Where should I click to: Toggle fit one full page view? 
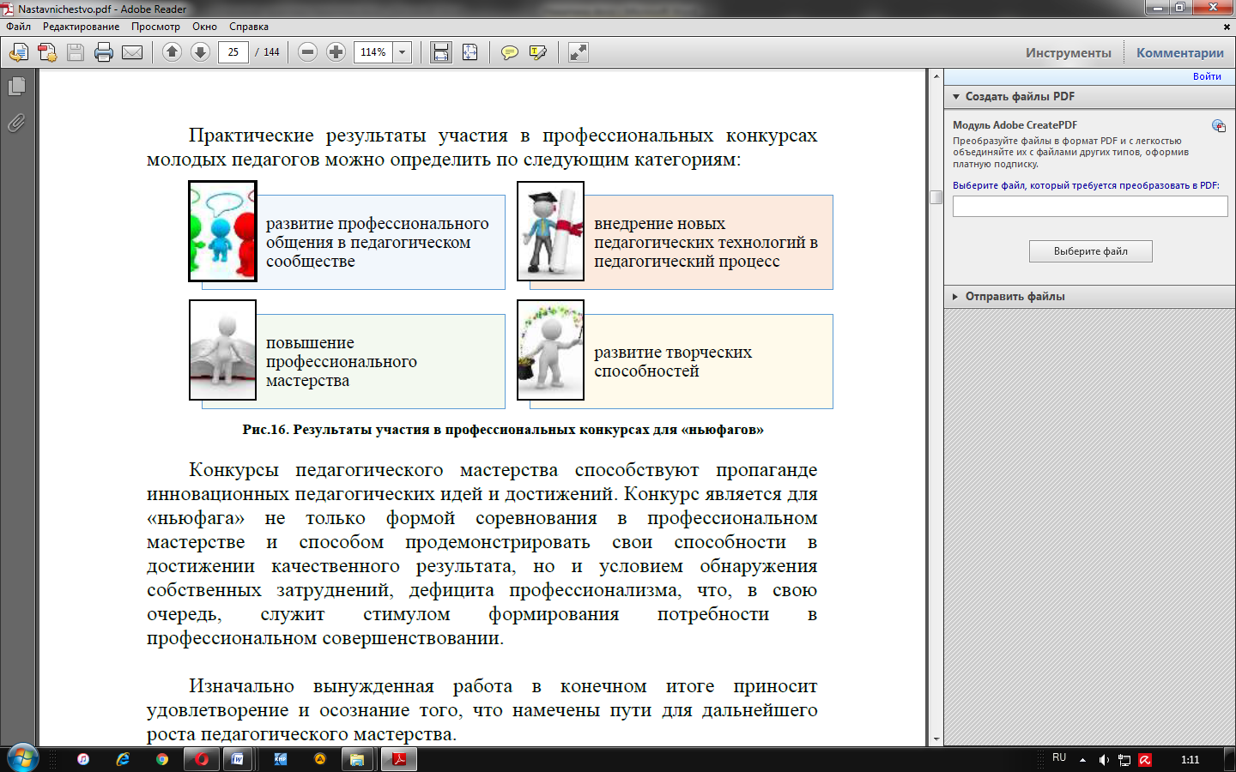pyautogui.click(x=470, y=52)
